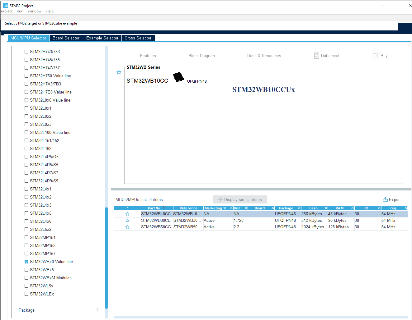The height and width of the screenshot is (320, 412).
Task: Expand the Package filter section
Action: click(59, 310)
